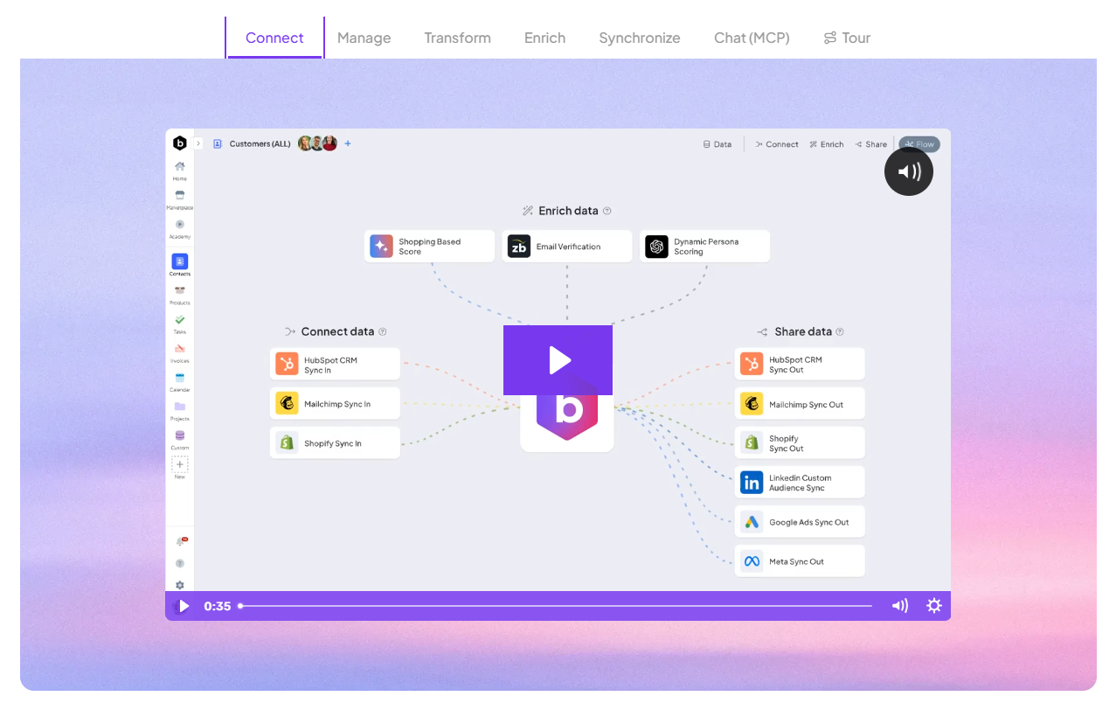1109x703 pixels.
Task: Open the Chat (MCP) tab
Action: pos(752,38)
